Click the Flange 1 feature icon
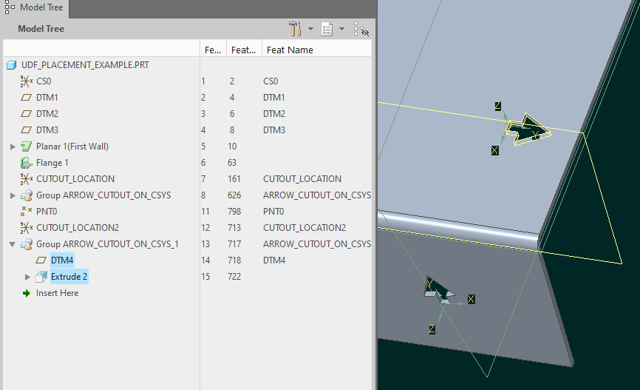The height and width of the screenshot is (390, 640). (x=26, y=163)
